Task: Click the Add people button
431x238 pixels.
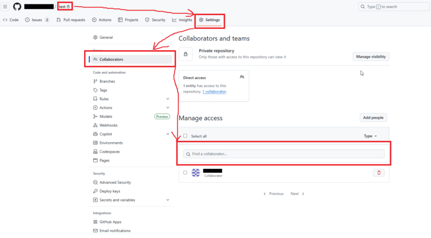Action: click(x=373, y=118)
